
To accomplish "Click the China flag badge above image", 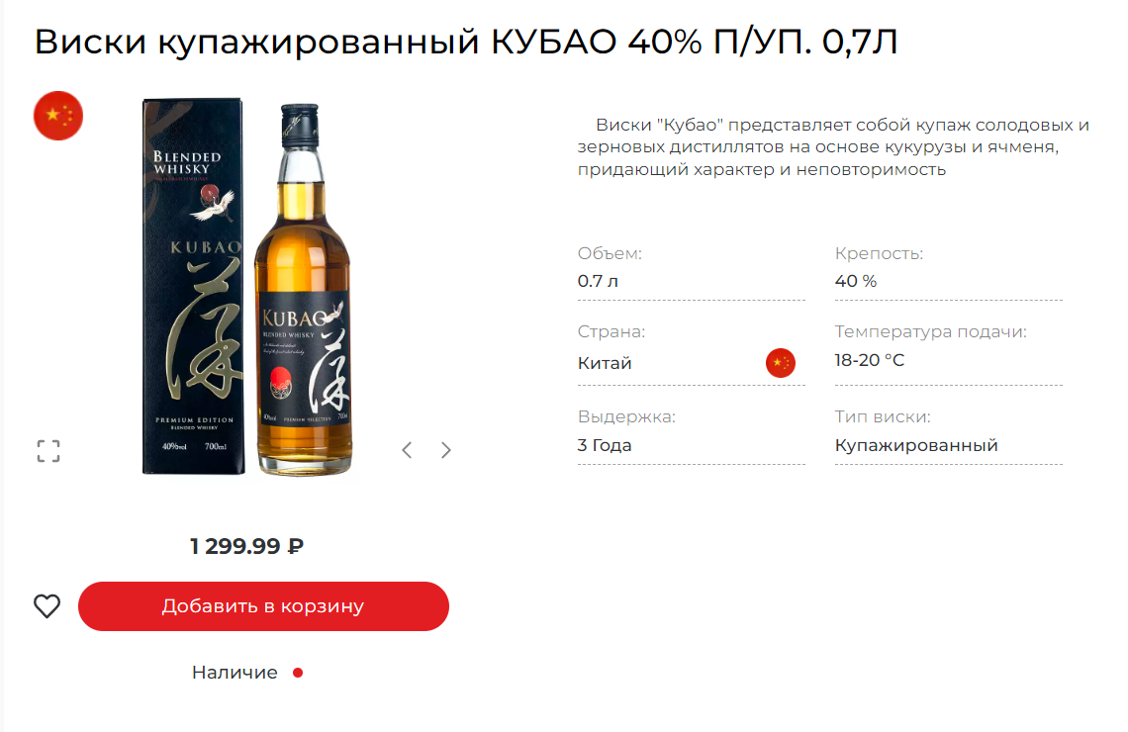I will (x=58, y=116).
